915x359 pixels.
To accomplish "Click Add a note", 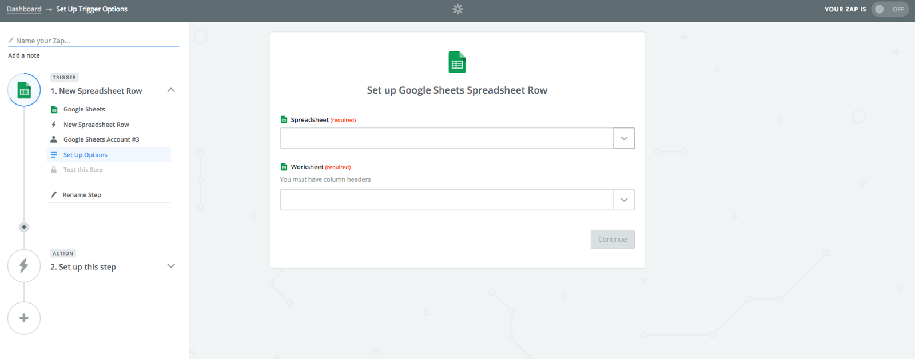I will click(x=24, y=55).
